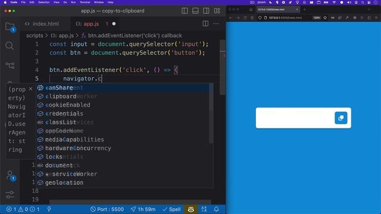This screenshot has height=214, width=381.
Task: Close the suggestion details pane
Action: [x=30, y=89]
